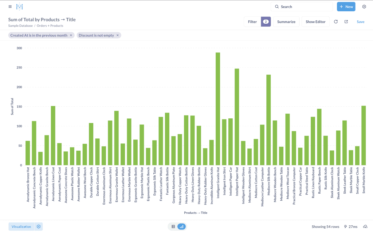Open the New dropdown button
The height and width of the screenshot is (233, 373).
point(346,7)
